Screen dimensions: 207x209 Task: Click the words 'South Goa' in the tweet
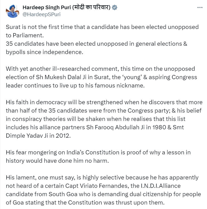(x=63, y=194)
